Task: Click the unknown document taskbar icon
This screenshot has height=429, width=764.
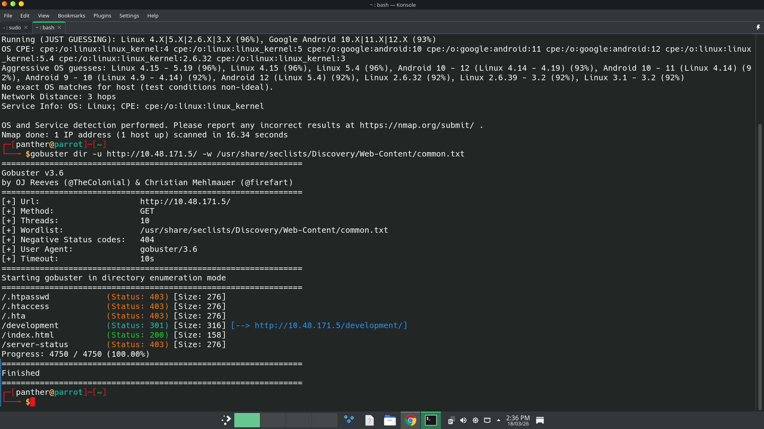Action: (x=369, y=420)
